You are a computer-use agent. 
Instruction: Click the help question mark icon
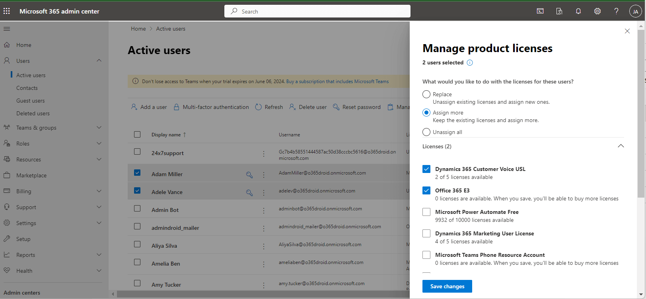[616, 11]
